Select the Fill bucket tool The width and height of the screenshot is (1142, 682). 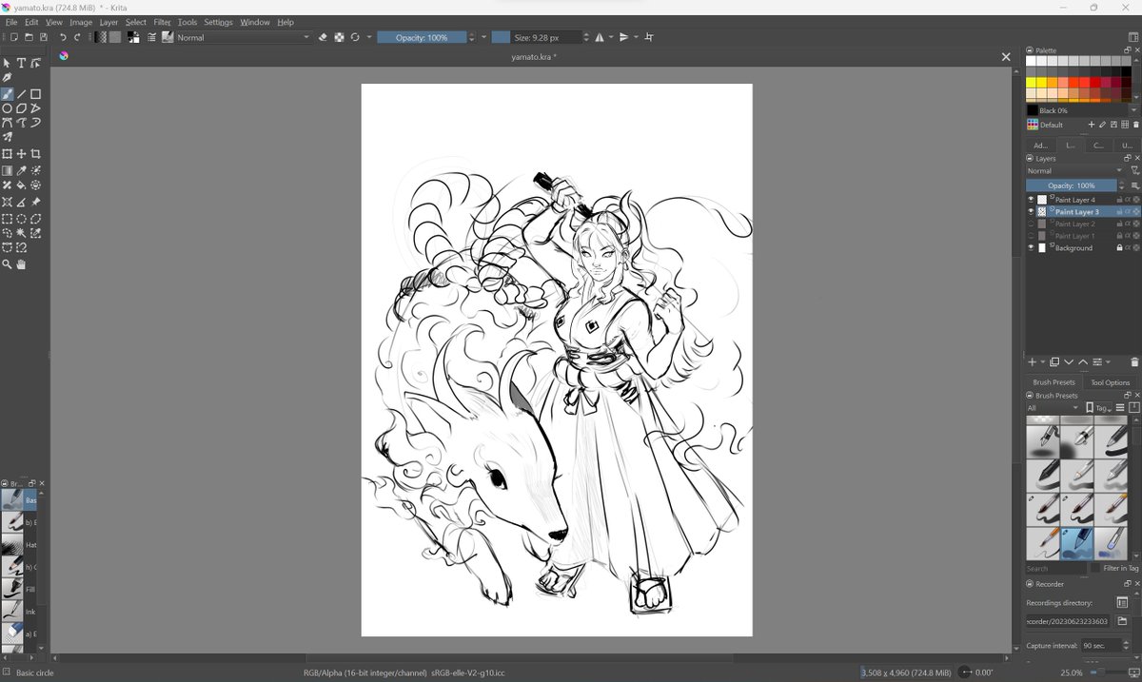tap(21, 185)
